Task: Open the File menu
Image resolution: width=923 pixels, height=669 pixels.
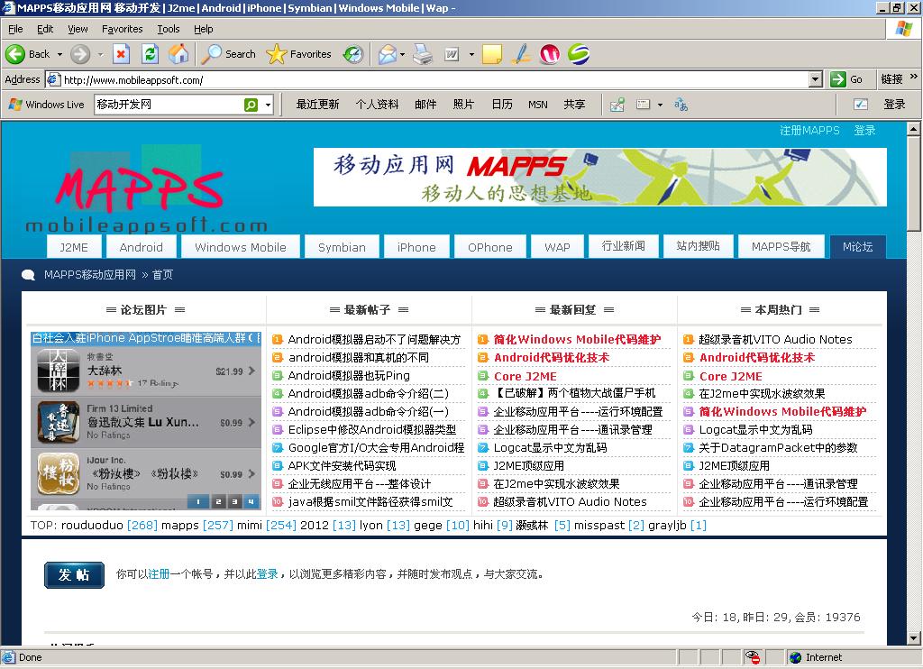Action: (15, 29)
